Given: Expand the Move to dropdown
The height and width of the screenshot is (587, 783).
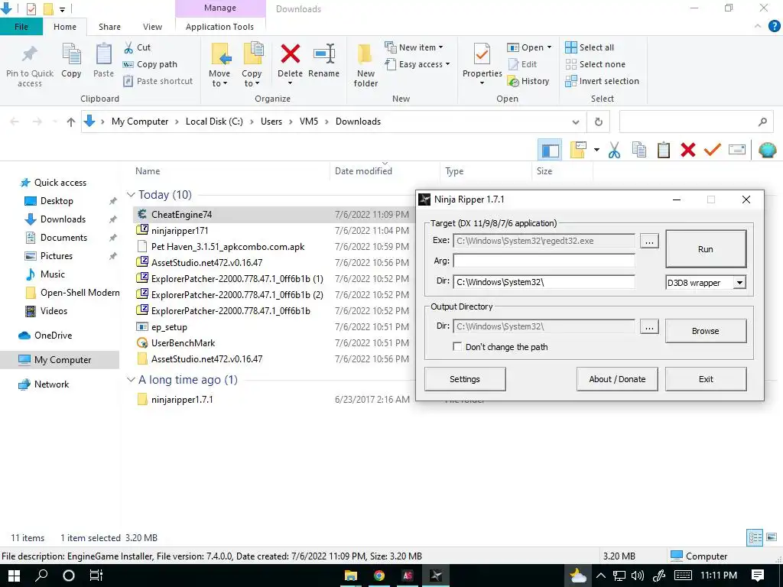Looking at the screenshot, I should [219, 79].
